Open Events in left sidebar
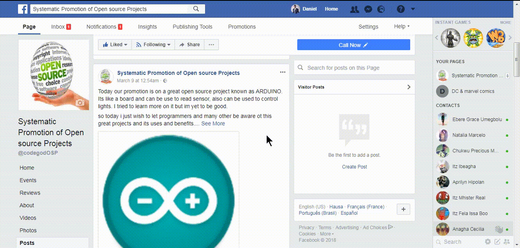This screenshot has height=248, width=520. (28, 180)
